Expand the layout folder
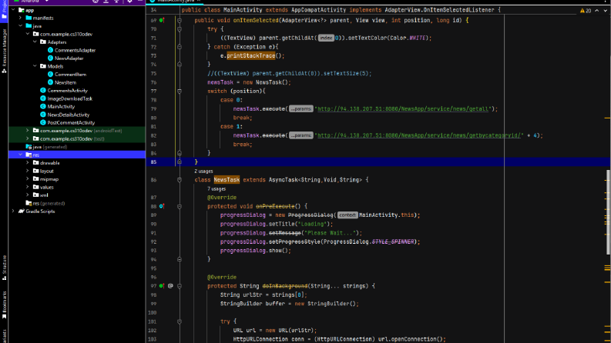The height and width of the screenshot is (343, 611). click(28, 171)
